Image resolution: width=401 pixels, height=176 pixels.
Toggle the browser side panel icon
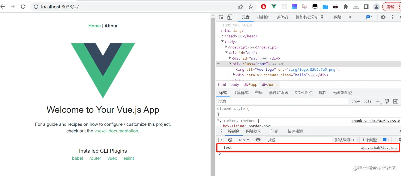click(366, 7)
